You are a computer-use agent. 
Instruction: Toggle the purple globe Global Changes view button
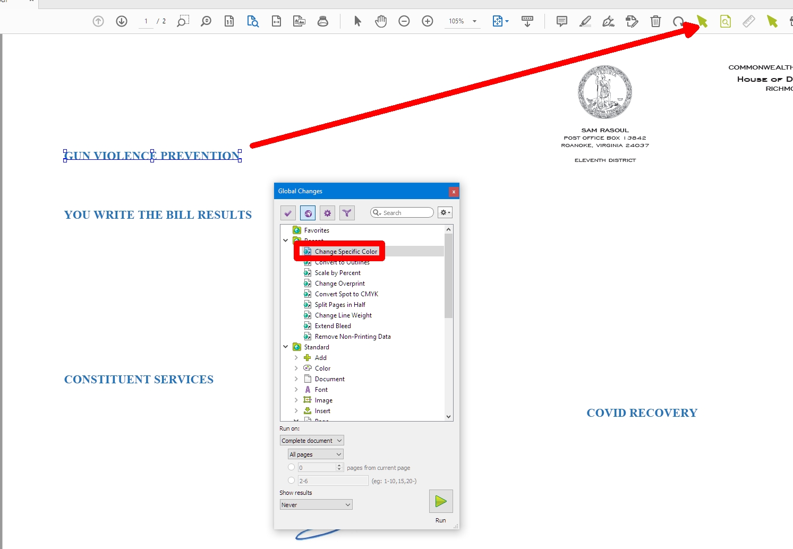pyautogui.click(x=308, y=213)
